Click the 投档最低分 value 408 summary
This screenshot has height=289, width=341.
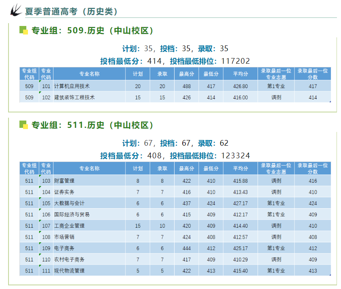[154, 156]
